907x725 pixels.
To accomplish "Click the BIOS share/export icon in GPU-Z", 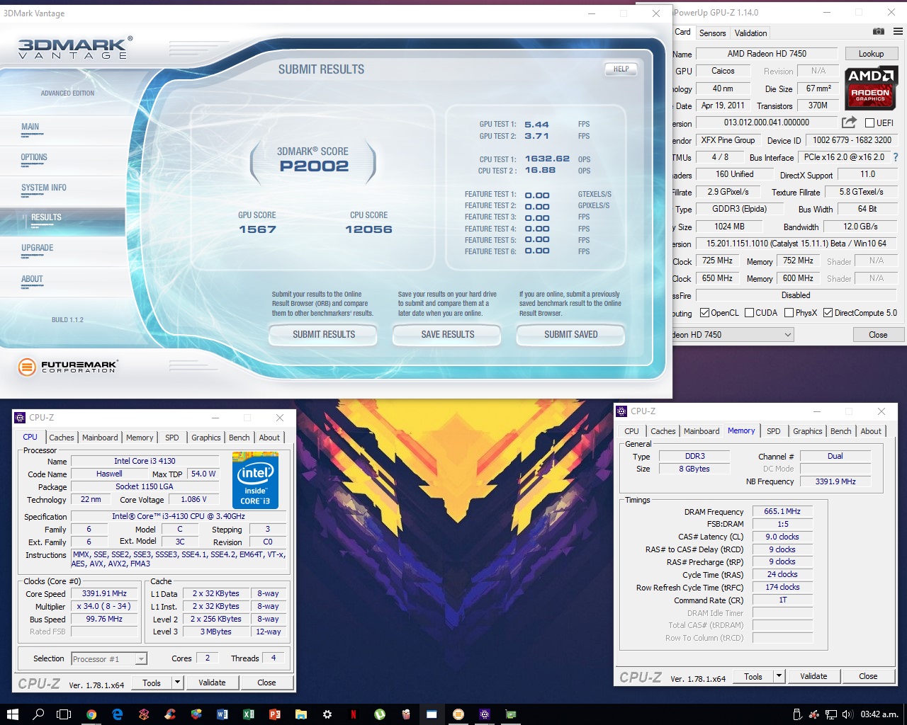I will (849, 122).
